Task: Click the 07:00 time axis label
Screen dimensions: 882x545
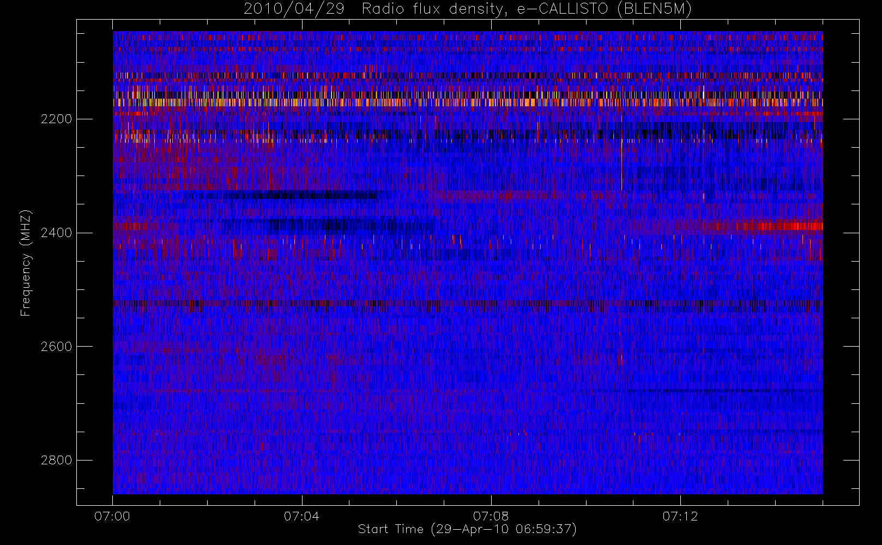Action: coord(112,516)
